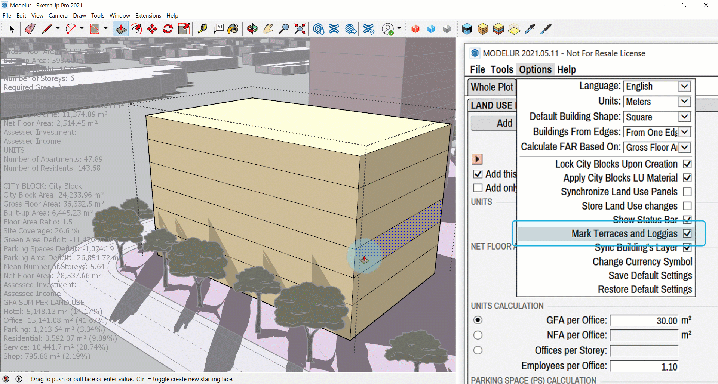The image size is (718, 384).
Task: Open the Modelur Options menu
Action: (x=535, y=69)
